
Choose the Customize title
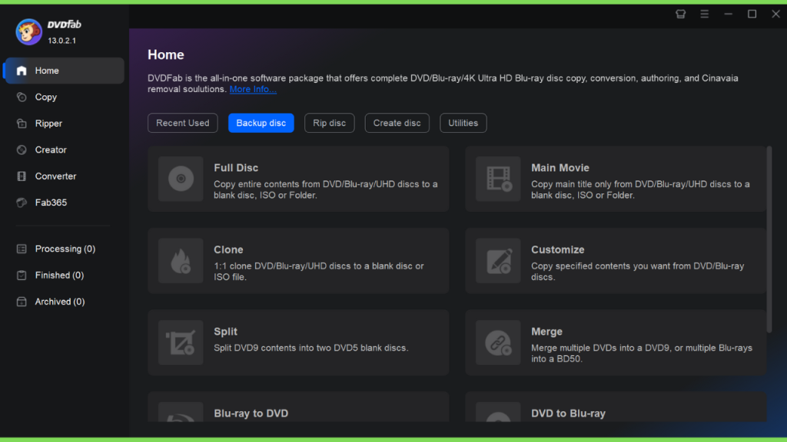[x=558, y=249]
